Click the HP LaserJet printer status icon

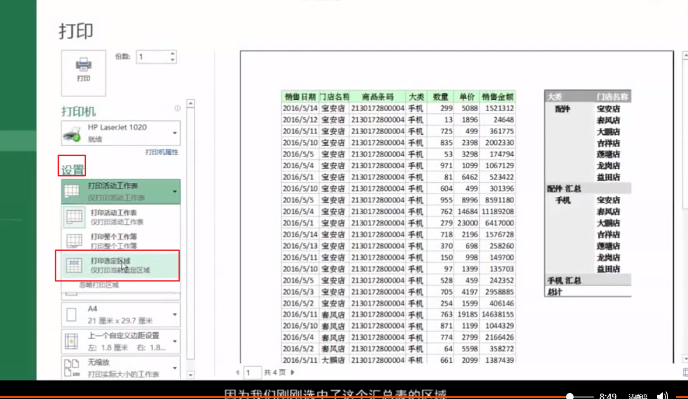point(72,134)
